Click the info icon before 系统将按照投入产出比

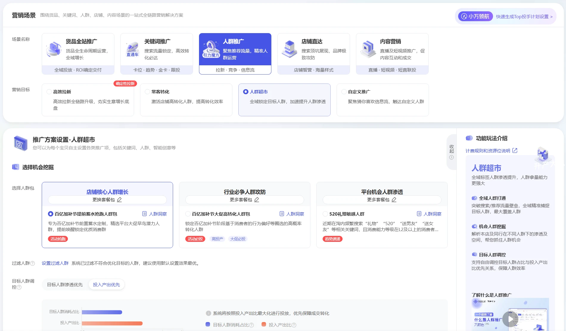(209, 313)
